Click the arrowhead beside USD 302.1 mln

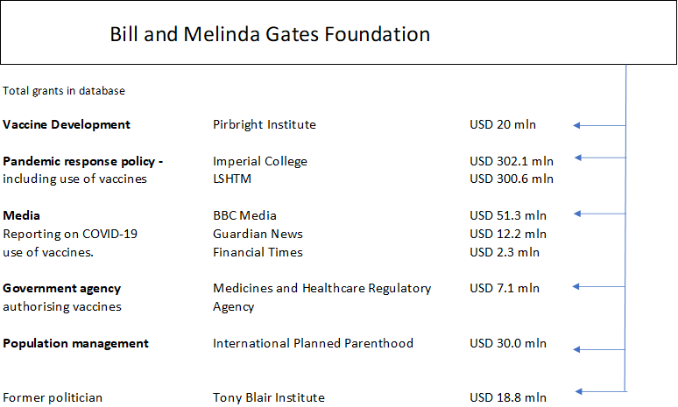[577, 158]
